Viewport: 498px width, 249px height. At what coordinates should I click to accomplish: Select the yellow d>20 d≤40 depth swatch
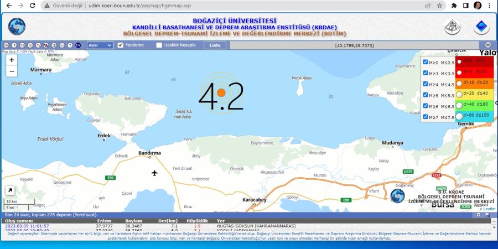coord(475,94)
